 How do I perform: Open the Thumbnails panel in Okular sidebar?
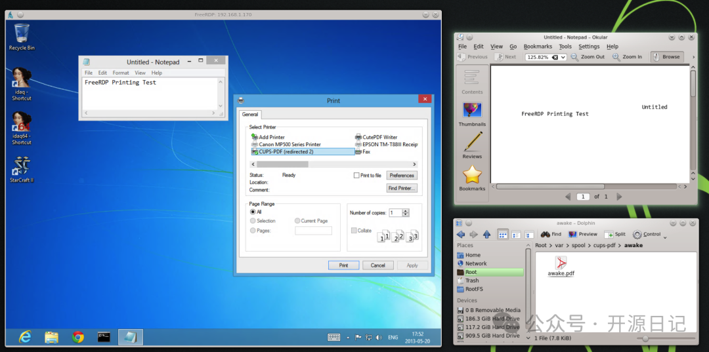pyautogui.click(x=472, y=110)
